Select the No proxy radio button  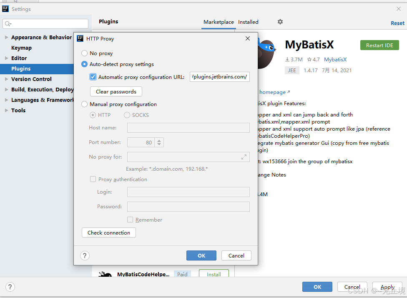(84, 53)
